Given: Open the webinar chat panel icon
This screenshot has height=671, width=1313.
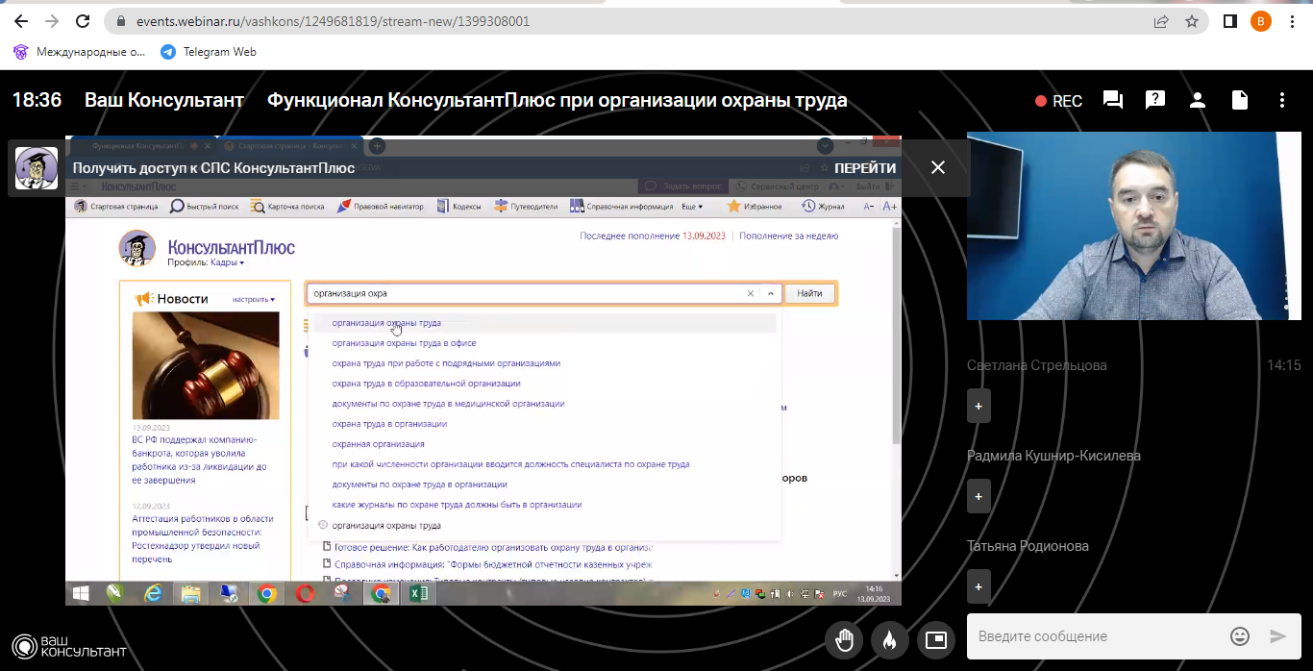Looking at the screenshot, I should [1113, 100].
